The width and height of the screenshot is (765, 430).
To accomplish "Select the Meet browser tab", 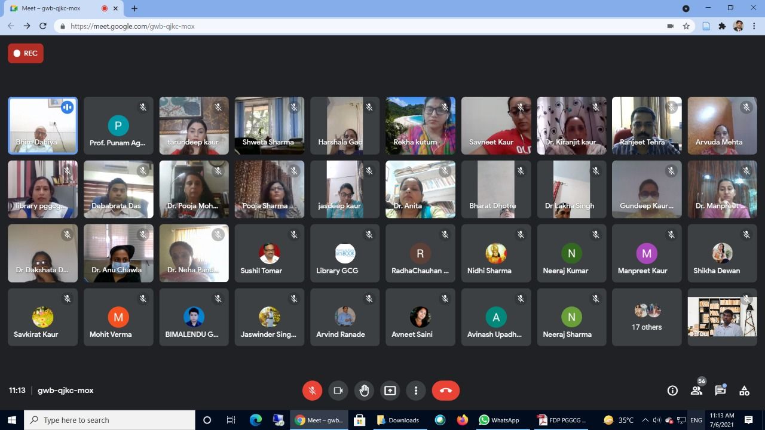I will 54,8.
